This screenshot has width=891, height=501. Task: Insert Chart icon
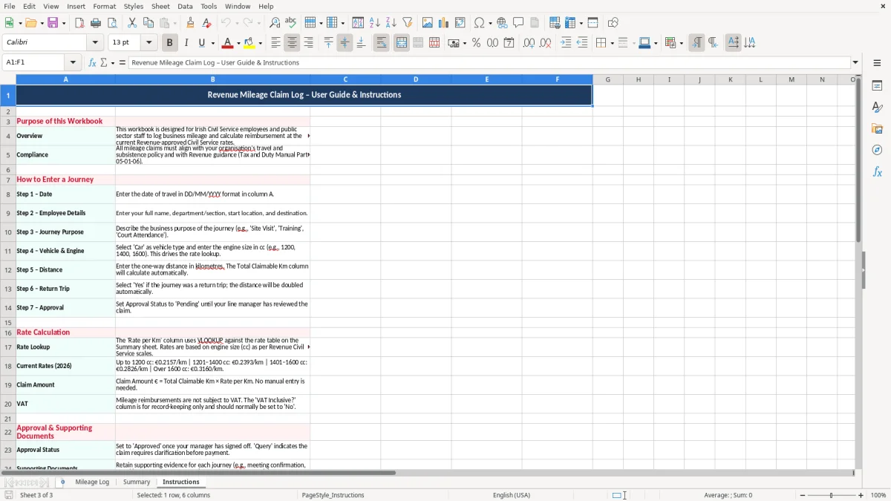(x=444, y=23)
